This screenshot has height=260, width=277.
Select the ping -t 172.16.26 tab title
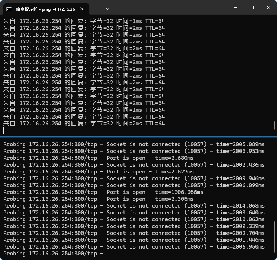45,9
